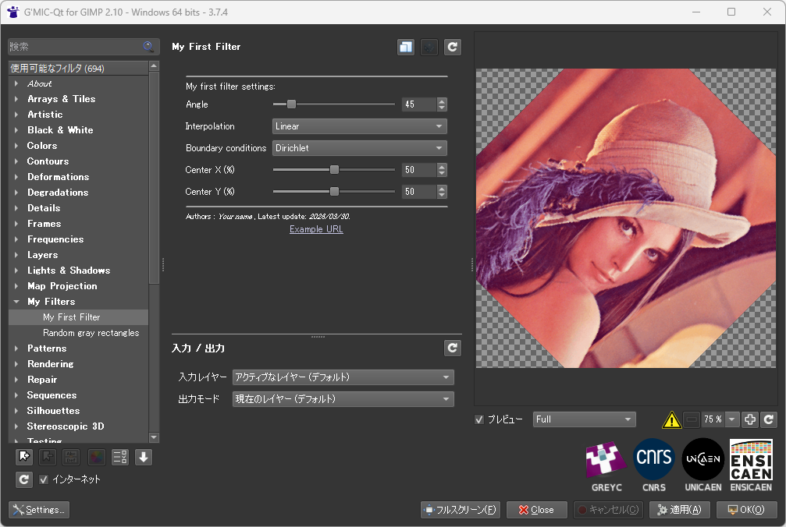This screenshot has width=786, height=527.
Task: Toggle the プレビュー checkbox
Action: 479,419
